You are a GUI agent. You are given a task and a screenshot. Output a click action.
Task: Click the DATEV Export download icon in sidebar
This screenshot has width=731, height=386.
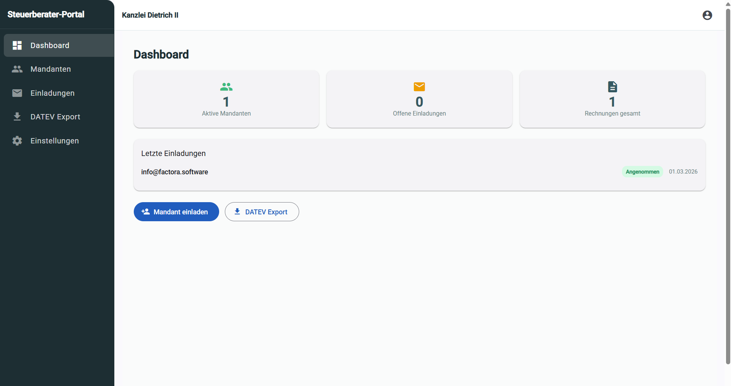pyautogui.click(x=17, y=117)
